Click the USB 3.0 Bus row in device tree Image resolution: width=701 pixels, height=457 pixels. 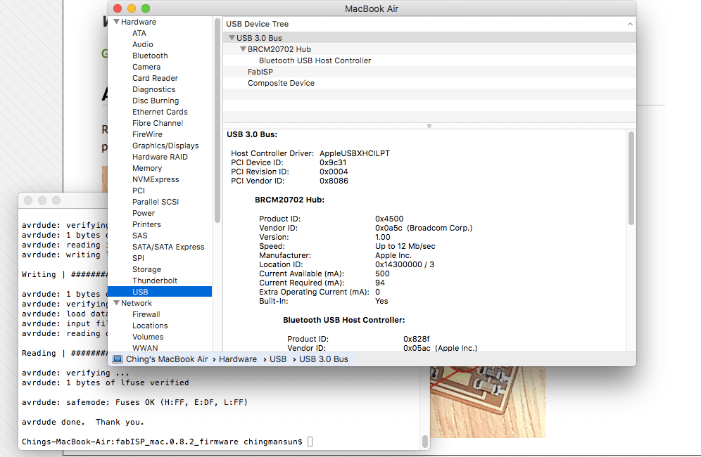coord(429,38)
